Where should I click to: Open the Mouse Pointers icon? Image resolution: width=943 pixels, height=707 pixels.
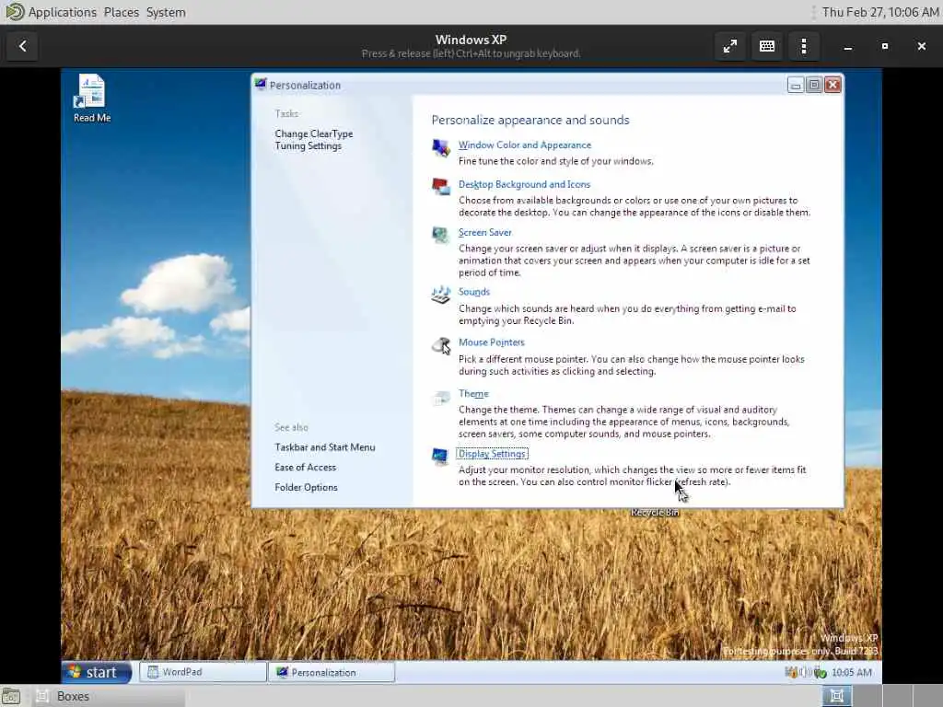(x=441, y=345)
